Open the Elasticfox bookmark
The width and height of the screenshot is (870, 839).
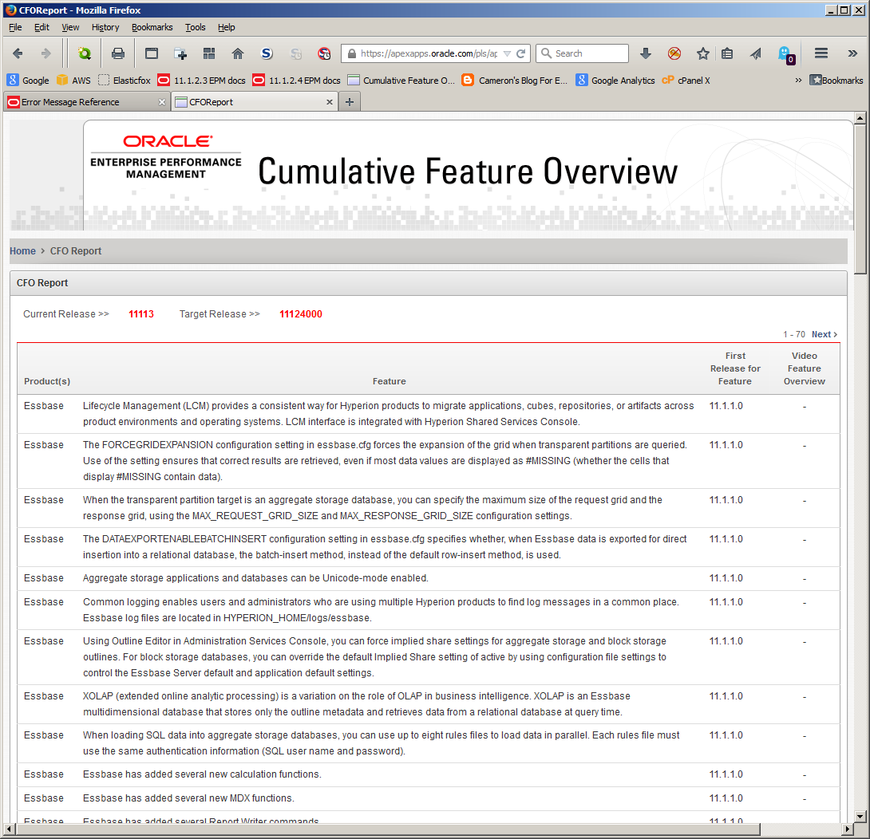tap(125, 81)
